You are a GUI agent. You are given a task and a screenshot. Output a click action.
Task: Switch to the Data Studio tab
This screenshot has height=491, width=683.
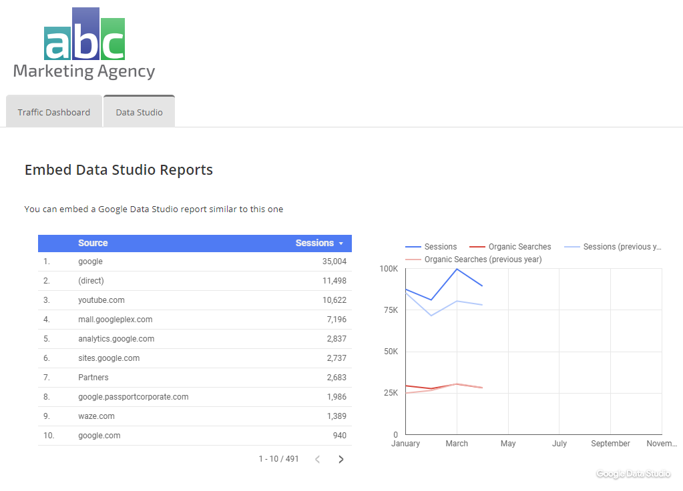[x=139, y=112]
